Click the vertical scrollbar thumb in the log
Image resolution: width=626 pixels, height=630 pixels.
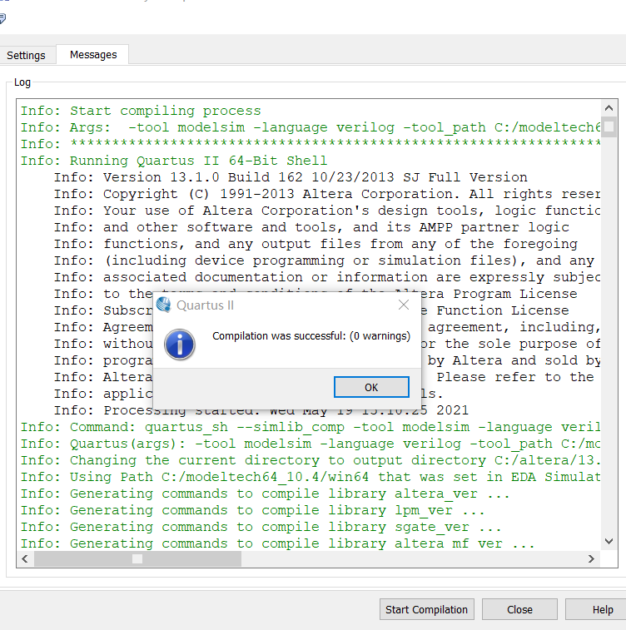pos(609,127)
